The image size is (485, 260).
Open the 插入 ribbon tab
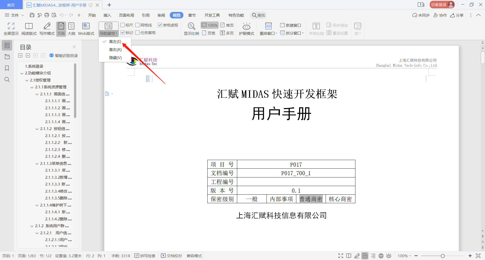[107, 15]
